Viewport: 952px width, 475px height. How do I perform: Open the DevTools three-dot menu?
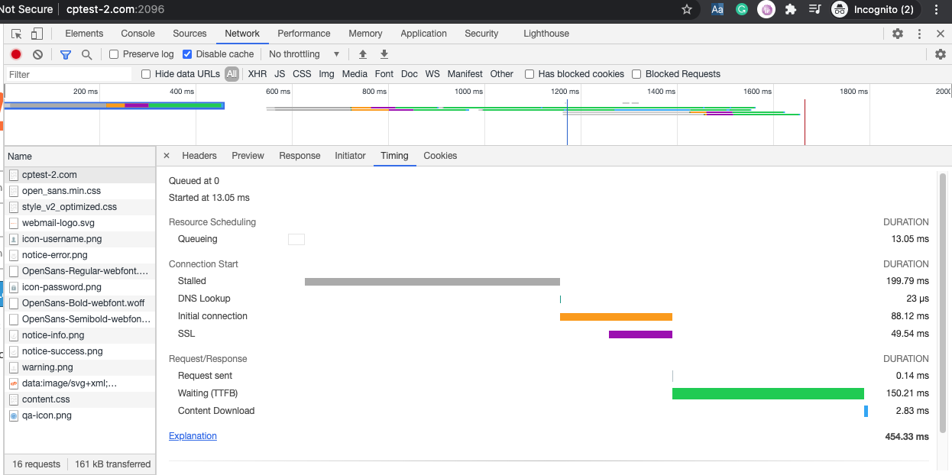919,34
